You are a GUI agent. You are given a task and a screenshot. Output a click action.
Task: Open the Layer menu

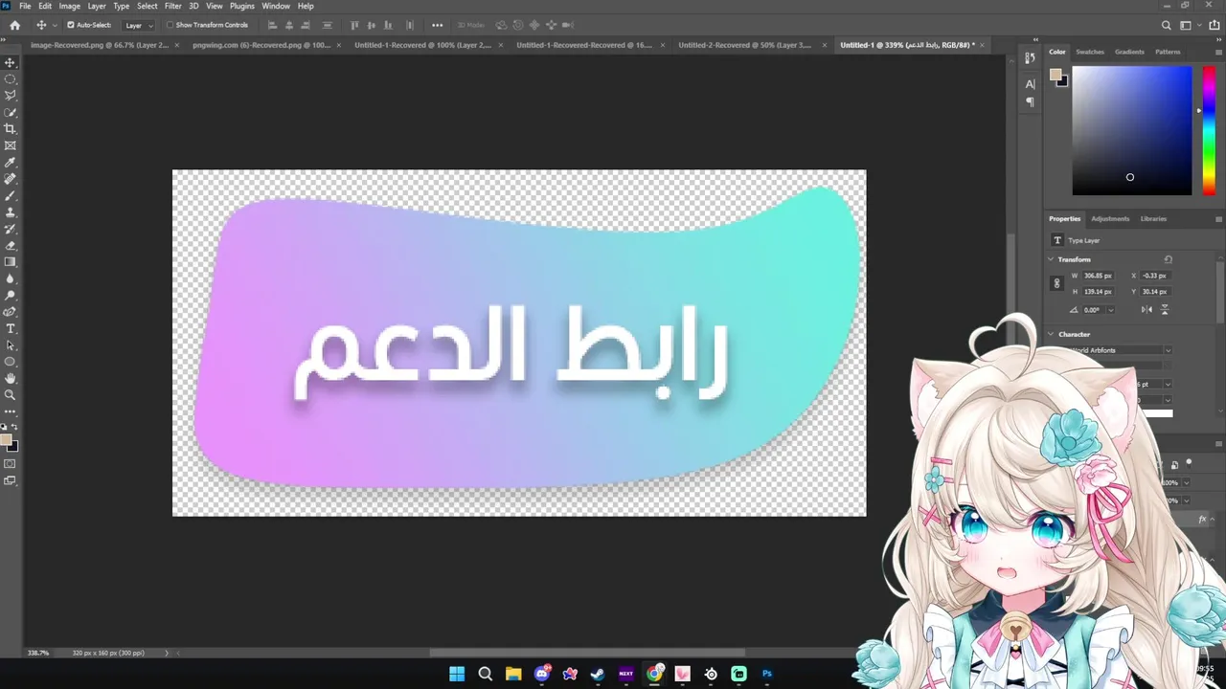pos(97,6)
